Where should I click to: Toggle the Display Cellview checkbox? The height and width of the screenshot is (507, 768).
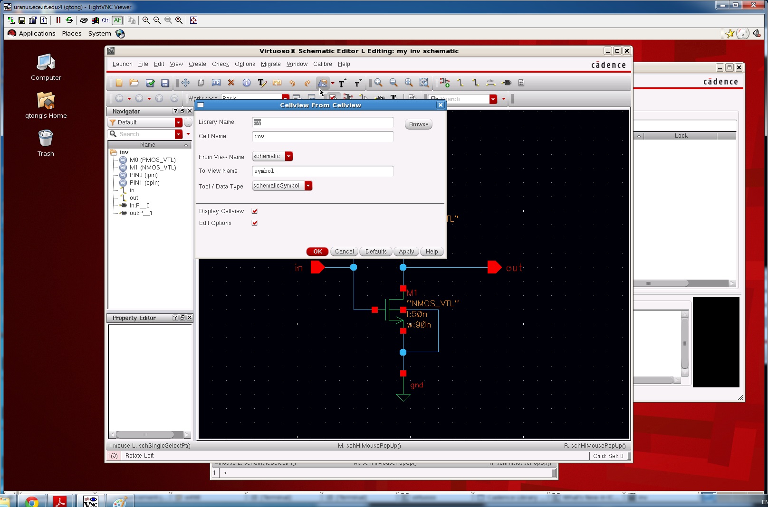tap(255, 211)
